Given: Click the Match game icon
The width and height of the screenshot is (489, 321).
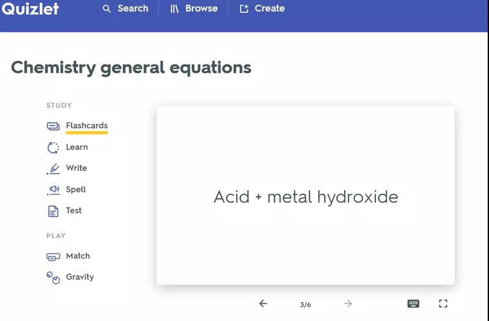Looking at the screenshot, I should (53, 257).
